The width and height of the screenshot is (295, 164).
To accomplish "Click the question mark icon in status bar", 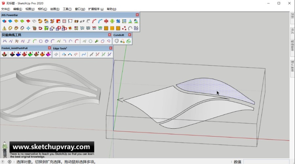I will (x=3, y=162).
